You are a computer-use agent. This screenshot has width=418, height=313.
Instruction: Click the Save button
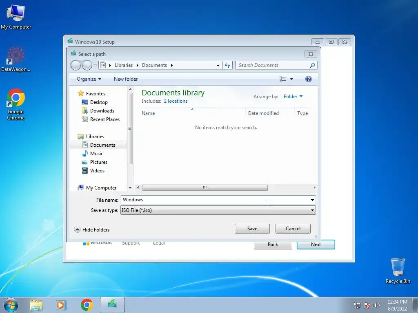pos(252,229)
